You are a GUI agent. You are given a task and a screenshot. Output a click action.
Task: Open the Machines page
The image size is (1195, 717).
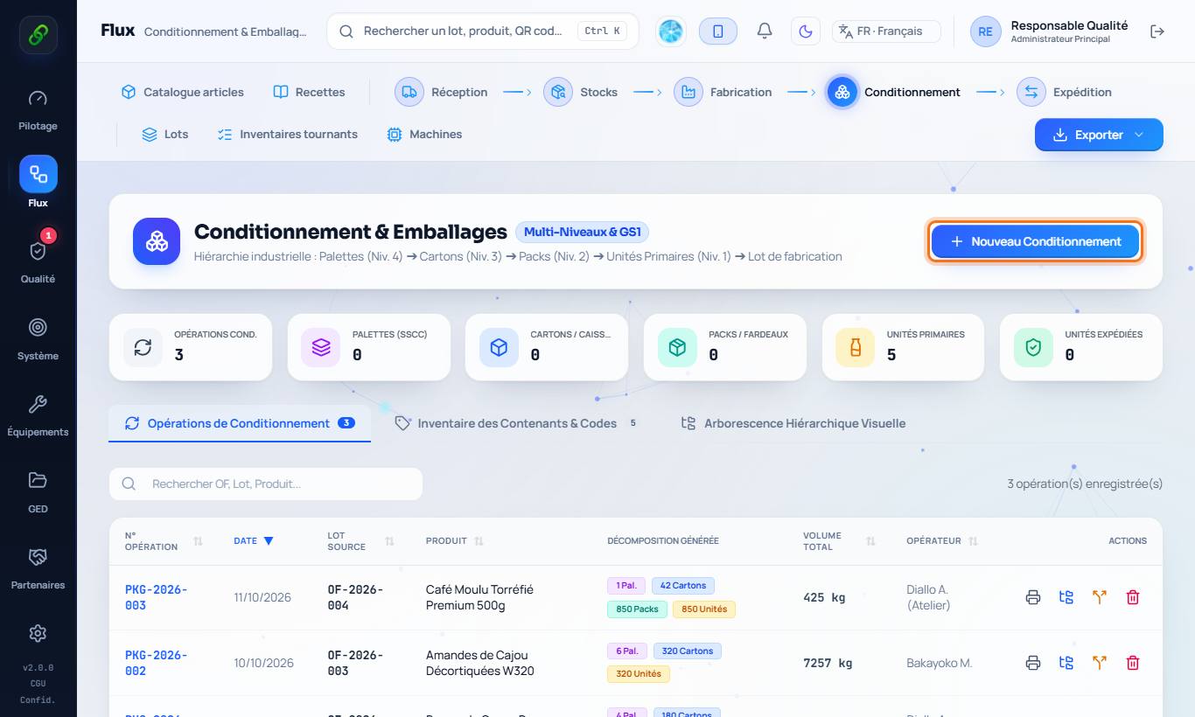pyautogui.click(x=424, y=135)
